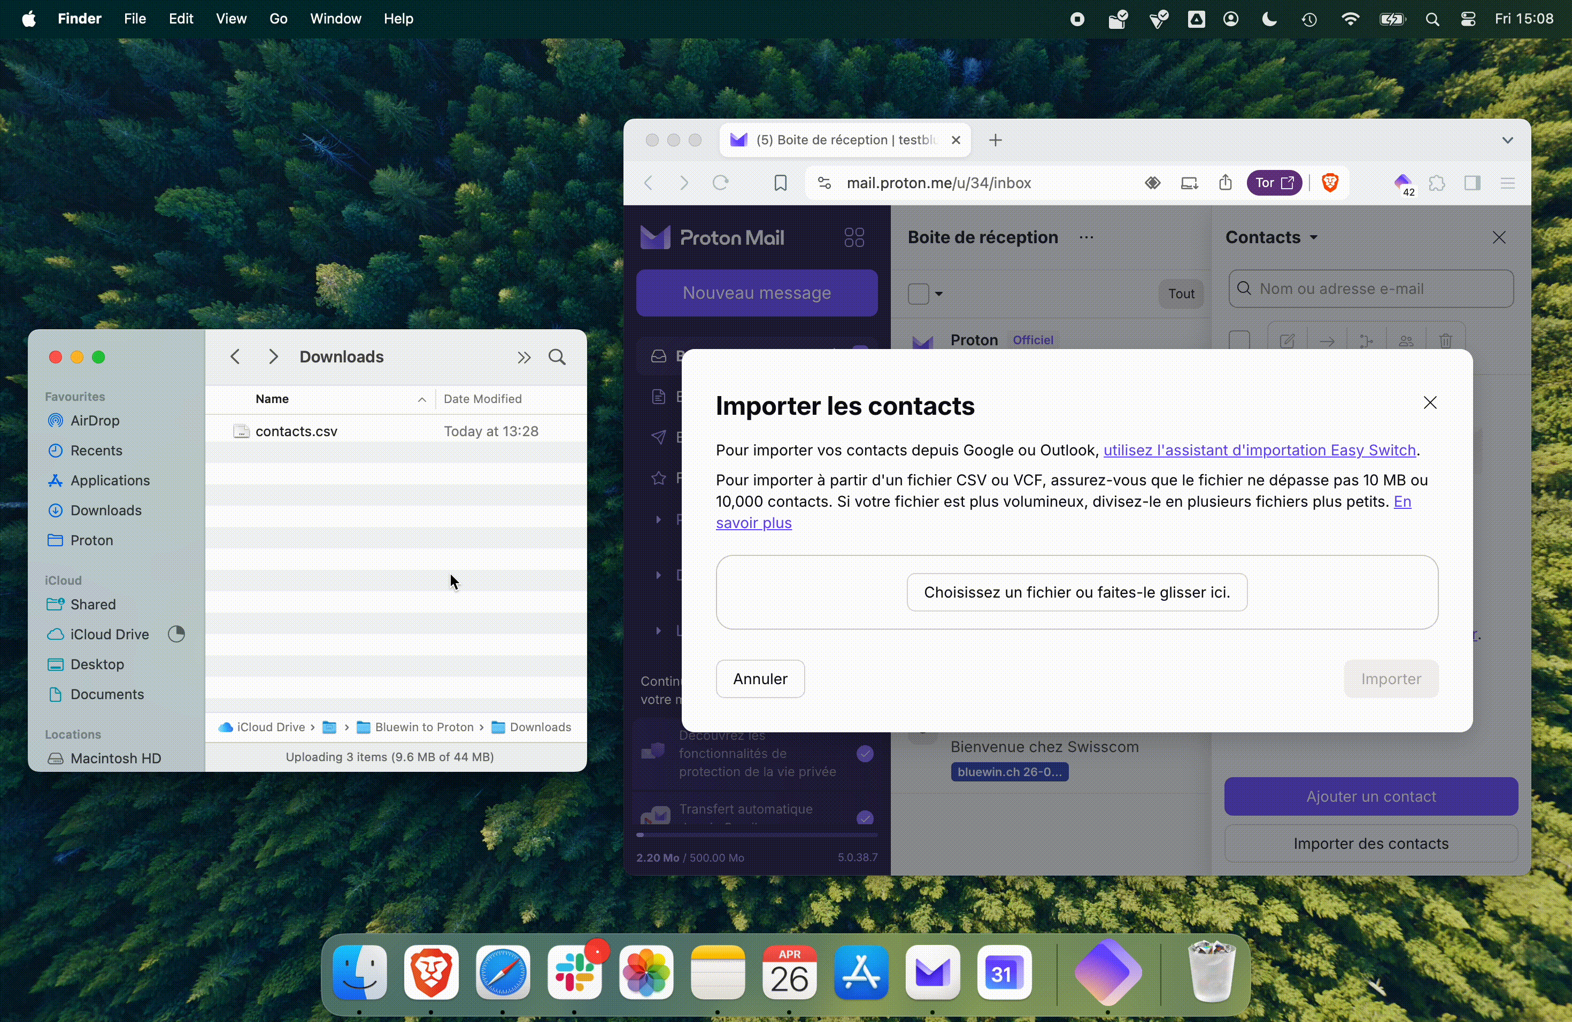Screen dimensions: 1572x1022
Task: Expand the Contacts dropdown header
Action: [1272, 238]
